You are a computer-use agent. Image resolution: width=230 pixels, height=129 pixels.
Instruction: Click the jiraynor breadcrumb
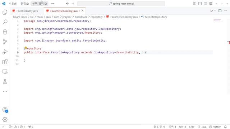coord(67,17)
